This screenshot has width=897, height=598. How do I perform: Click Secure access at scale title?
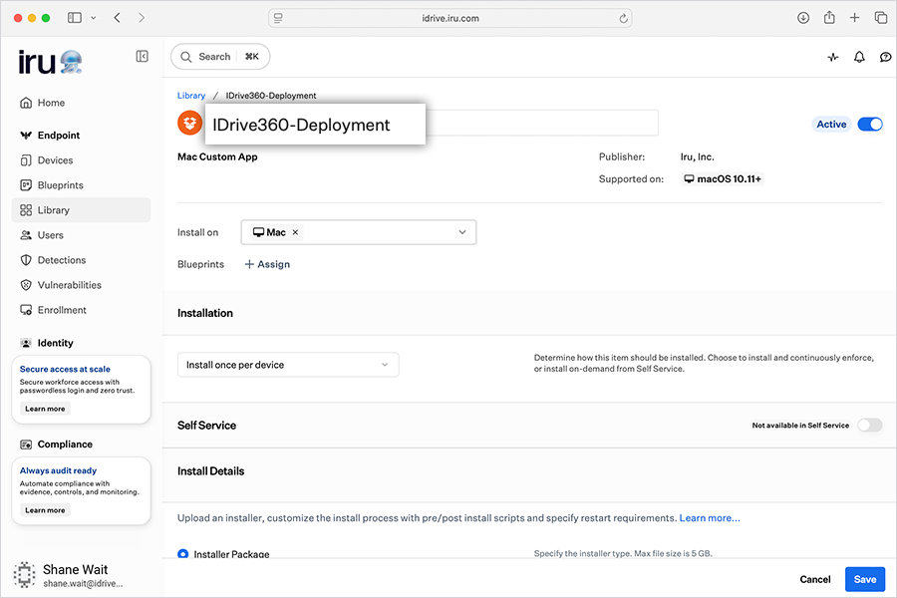coord(65,369)
